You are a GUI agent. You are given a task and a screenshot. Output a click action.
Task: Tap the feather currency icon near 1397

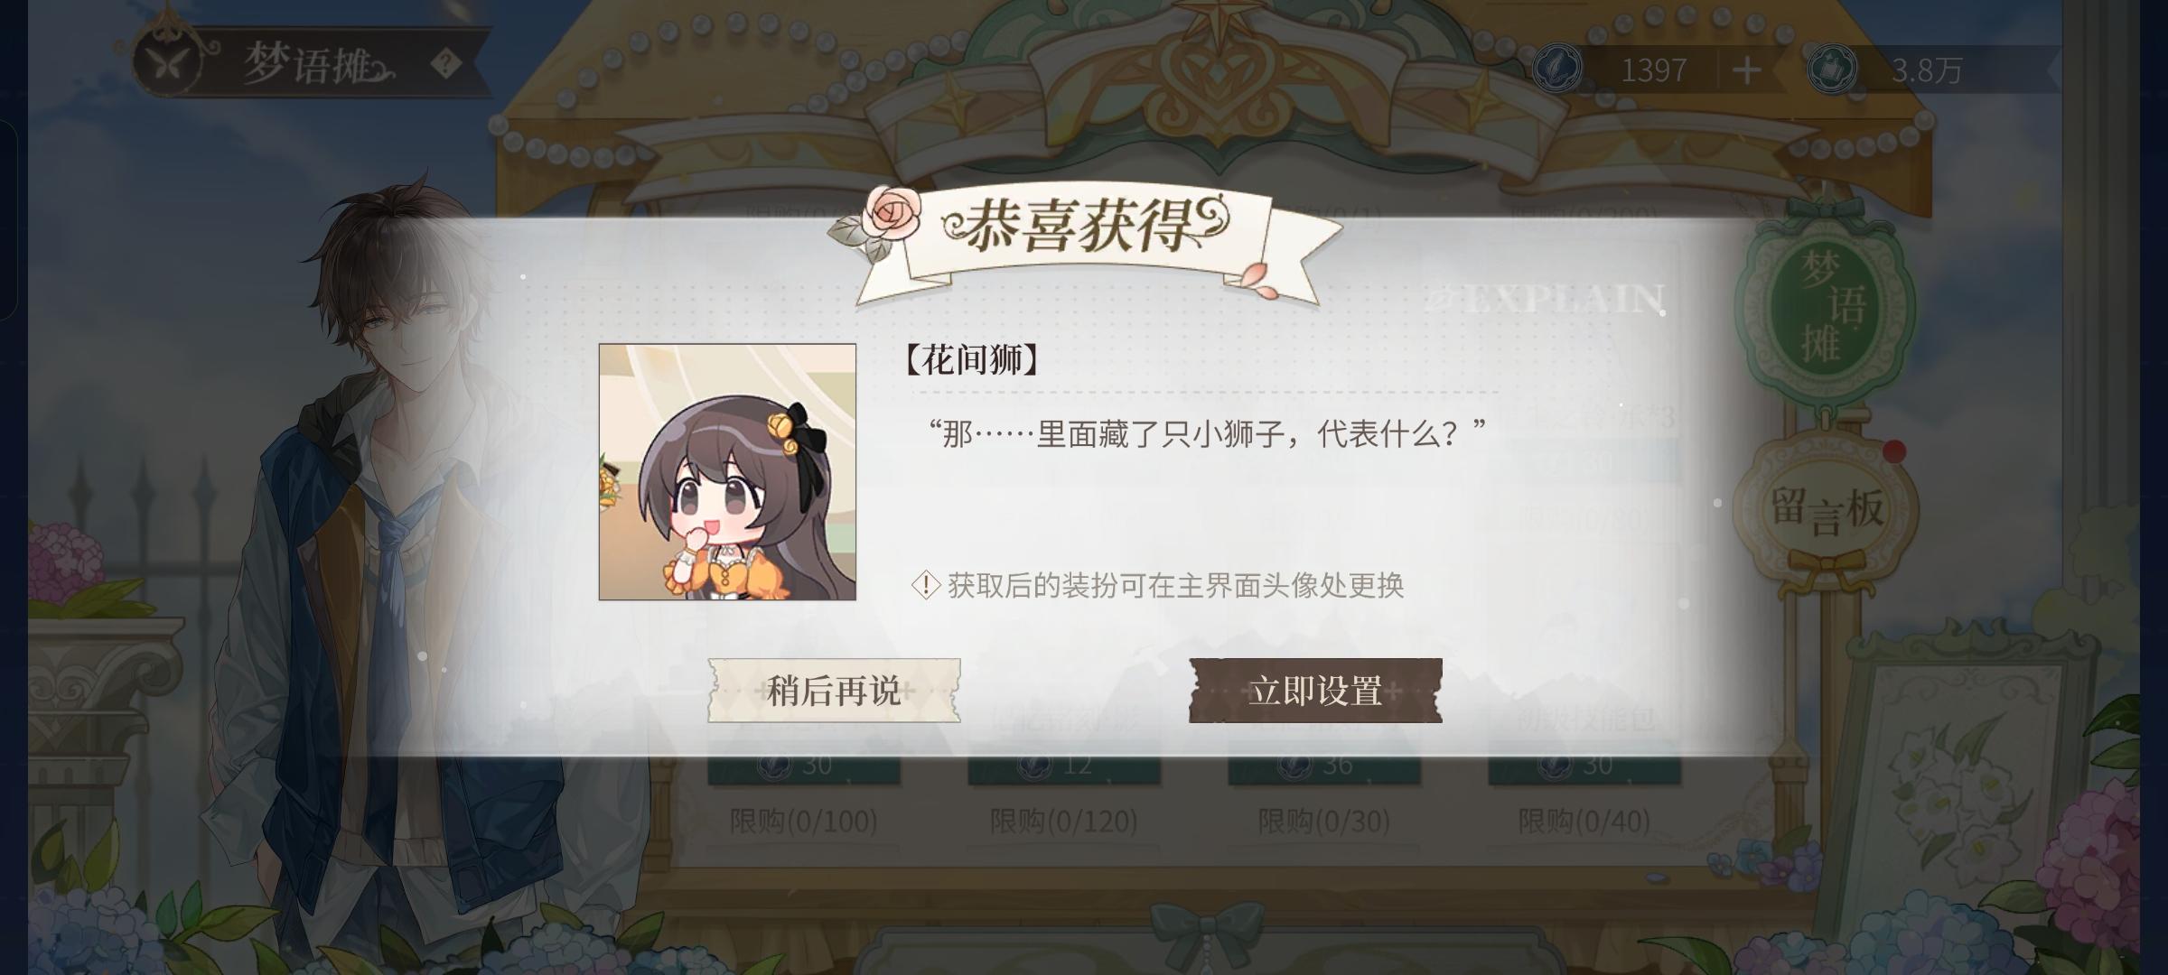1558,69
